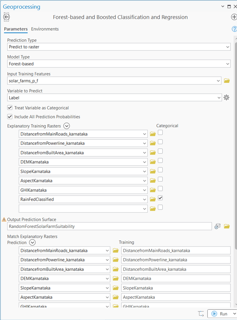Select the Parameters tab
This screenshot has height=320, width=237.
pos(17,29)
